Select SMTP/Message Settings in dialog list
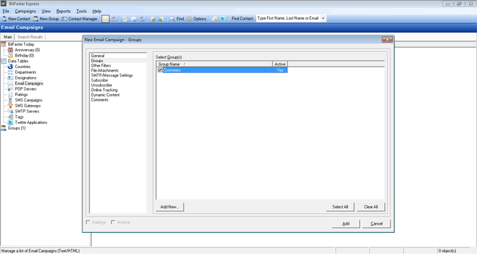Image resolution: width=477 pixels, height=254 pixels. (x=112, y=76)
